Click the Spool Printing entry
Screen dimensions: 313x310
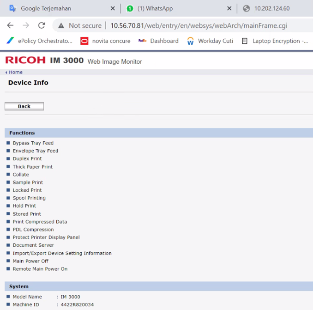(x=29, y=198)
